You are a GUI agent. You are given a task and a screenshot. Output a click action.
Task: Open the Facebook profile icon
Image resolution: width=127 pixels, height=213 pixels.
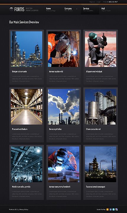click(x=110, y=209)
